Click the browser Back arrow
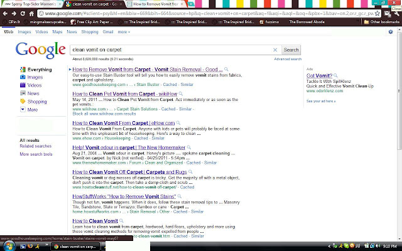Screen dimensions: 402x251 (5, 13)
